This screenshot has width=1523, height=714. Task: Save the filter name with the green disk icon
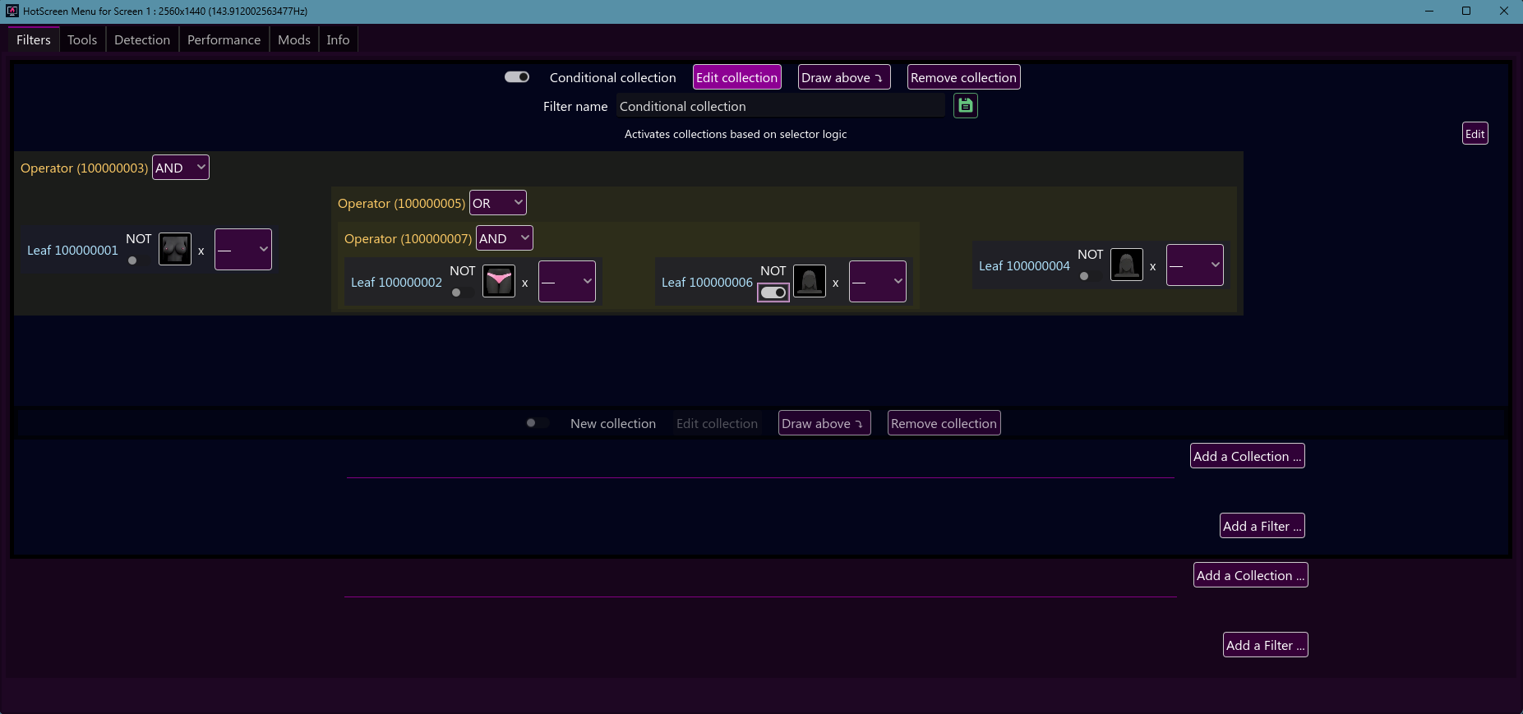click(966, 106)
